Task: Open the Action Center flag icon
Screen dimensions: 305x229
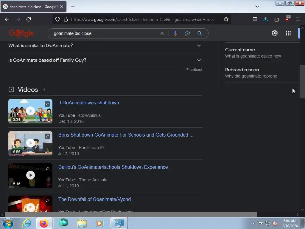Action: (x=260, y=223)
